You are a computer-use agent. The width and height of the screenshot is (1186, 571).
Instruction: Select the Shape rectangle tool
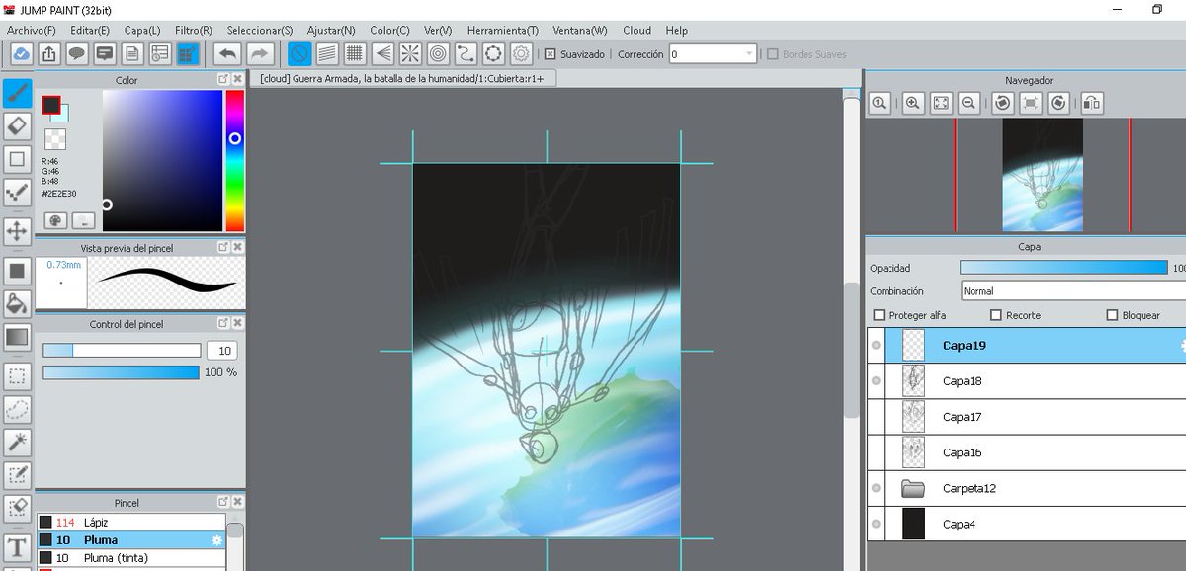coord(17,159)
